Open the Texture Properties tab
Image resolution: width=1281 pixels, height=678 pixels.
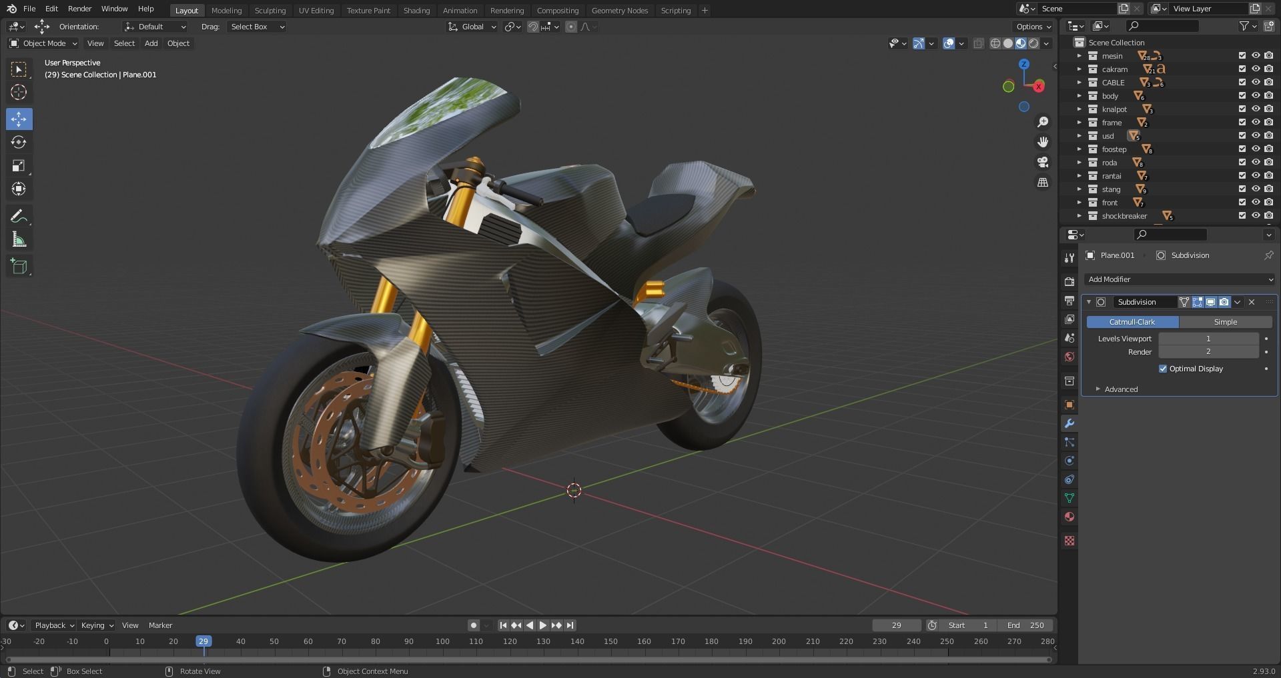[1070, 541]
